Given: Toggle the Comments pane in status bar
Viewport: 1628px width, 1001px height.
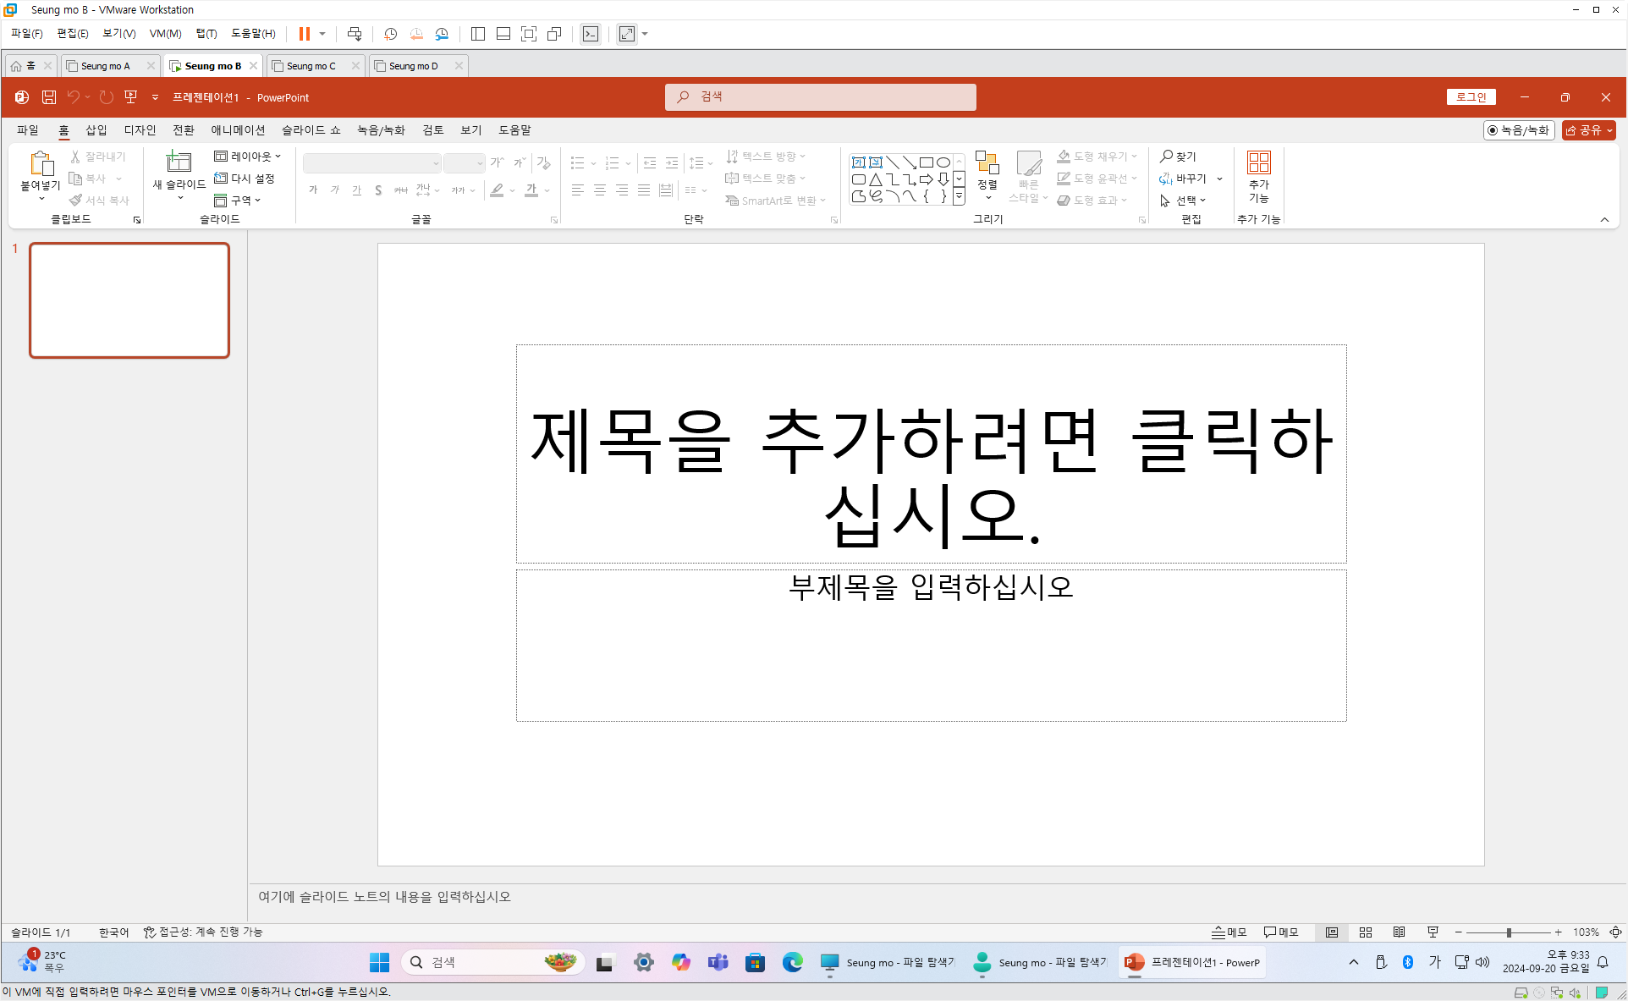Looking at the screenshot, I should [1281, 932].
